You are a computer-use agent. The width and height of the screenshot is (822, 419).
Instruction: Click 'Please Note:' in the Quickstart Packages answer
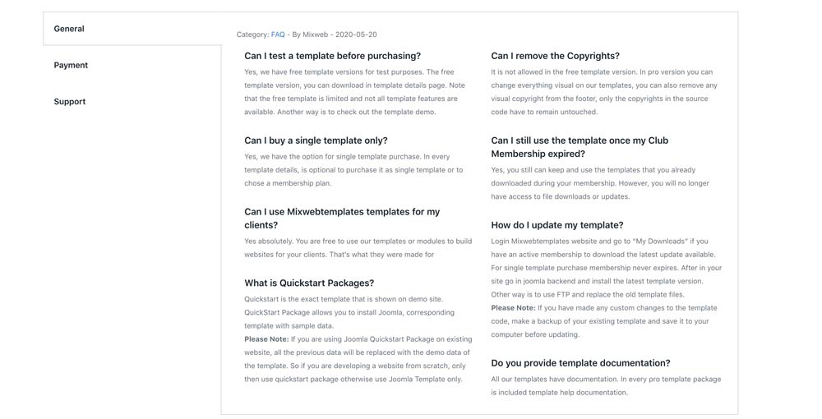(x=266, y=339)
